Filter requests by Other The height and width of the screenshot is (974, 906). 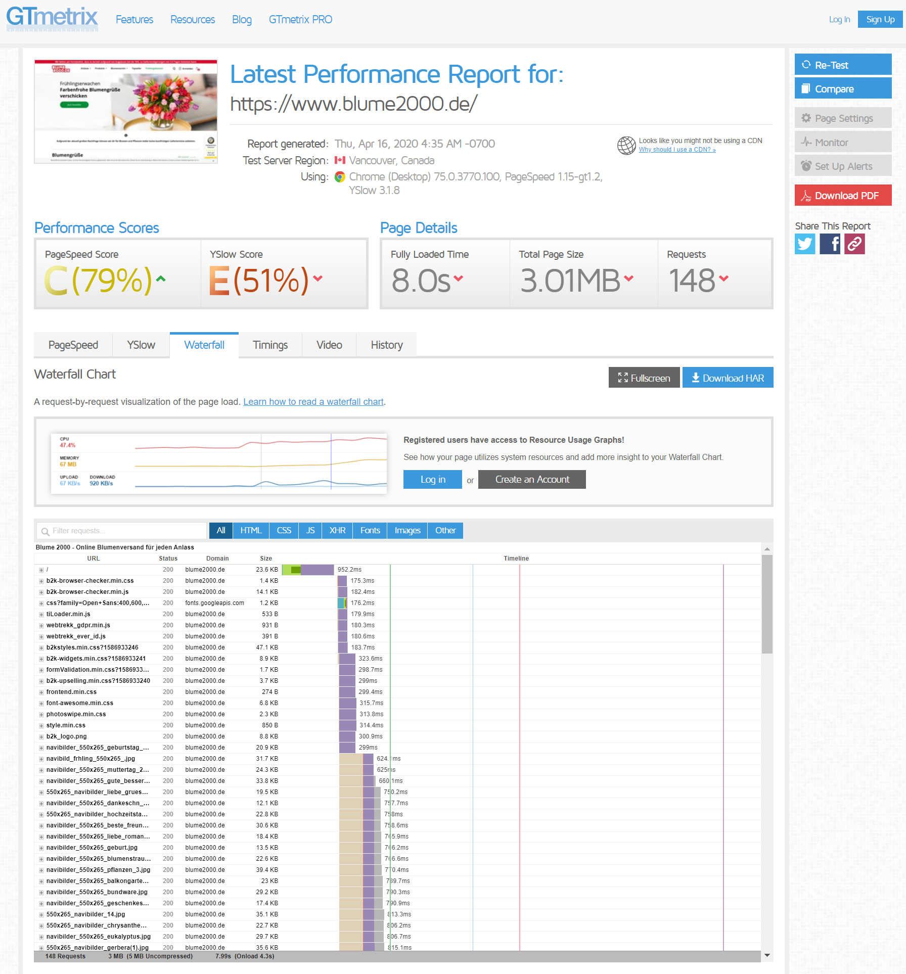pyautogui.click(x=445, y=530)
